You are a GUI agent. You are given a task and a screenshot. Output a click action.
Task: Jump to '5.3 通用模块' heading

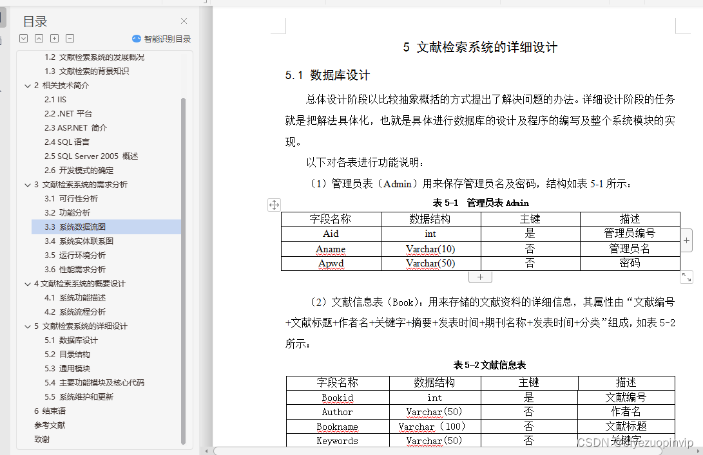(x=67, y=369)
